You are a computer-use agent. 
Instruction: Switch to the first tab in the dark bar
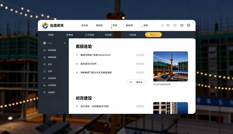point(51,35)
